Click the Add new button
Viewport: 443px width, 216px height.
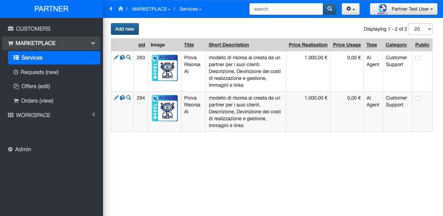tap(125, 29)
